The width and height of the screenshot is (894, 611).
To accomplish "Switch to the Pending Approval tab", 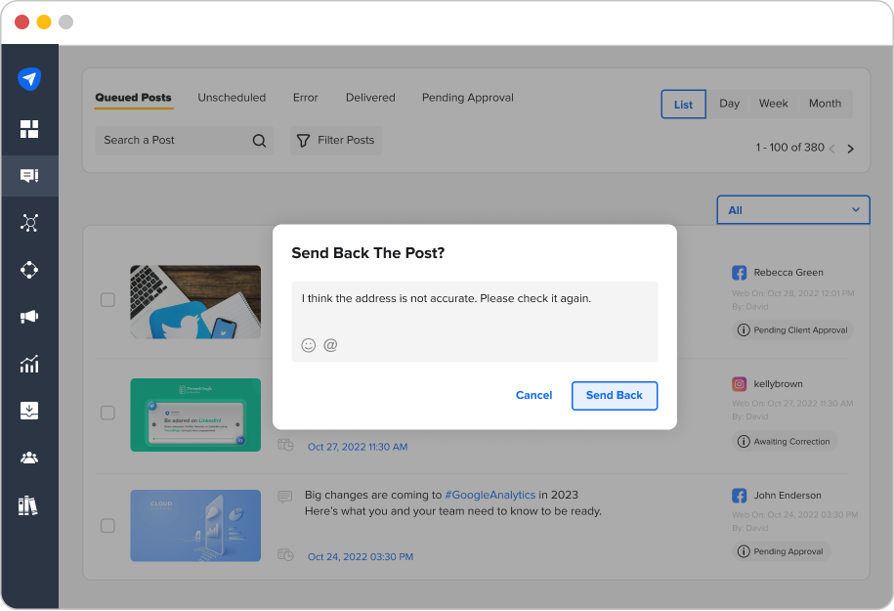I will click(x=467, y=98).
